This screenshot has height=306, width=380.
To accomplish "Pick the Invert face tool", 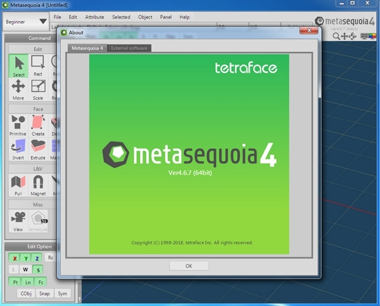I will 18,150.
